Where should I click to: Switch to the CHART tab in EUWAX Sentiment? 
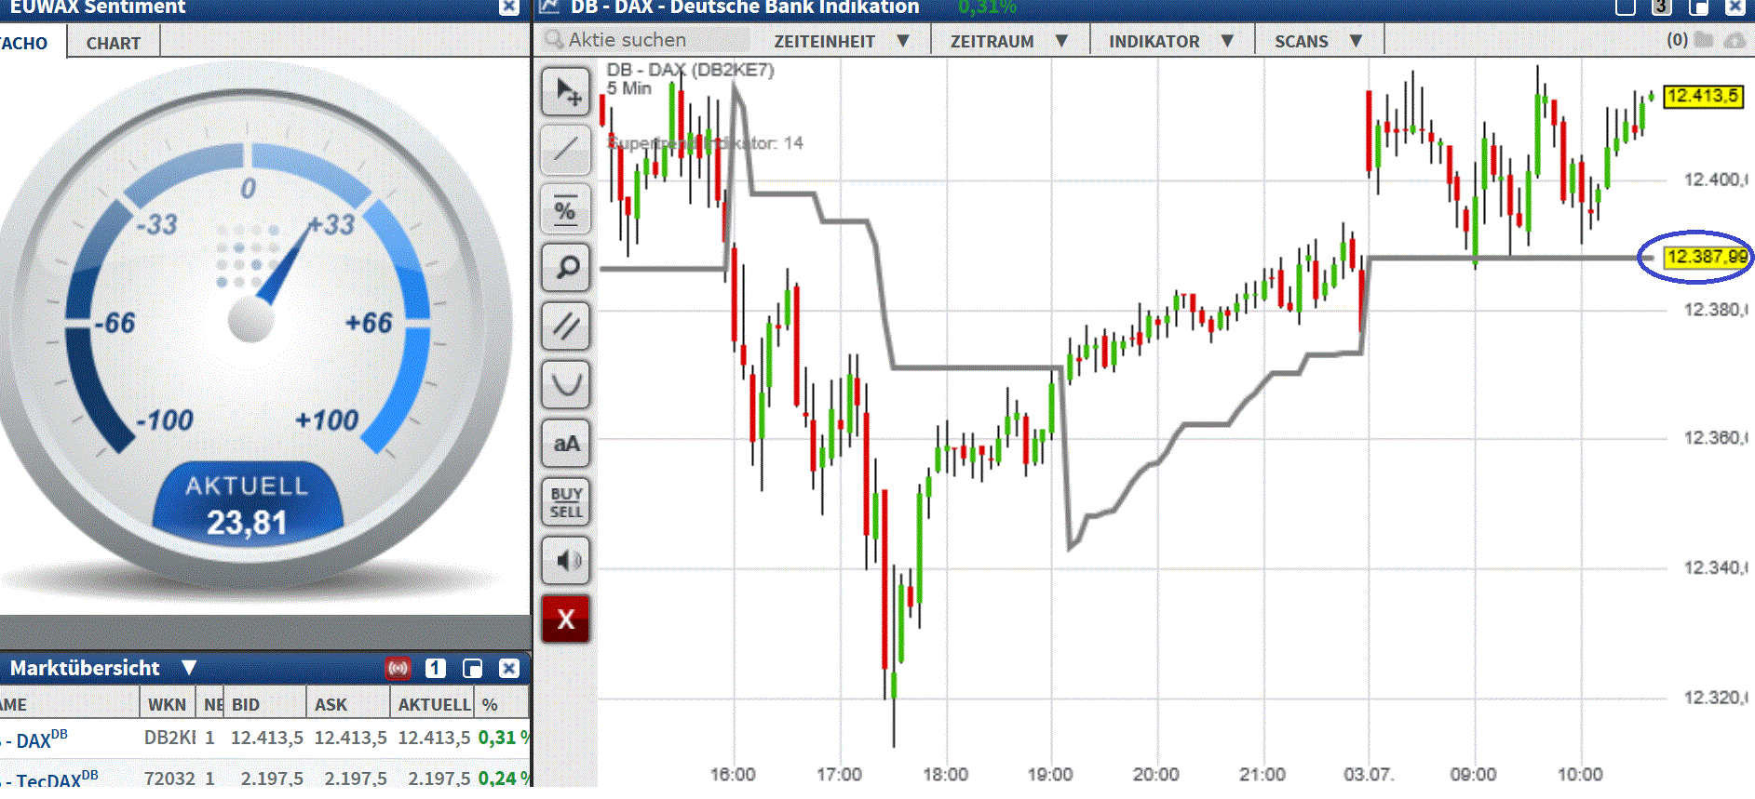point(114,43)
